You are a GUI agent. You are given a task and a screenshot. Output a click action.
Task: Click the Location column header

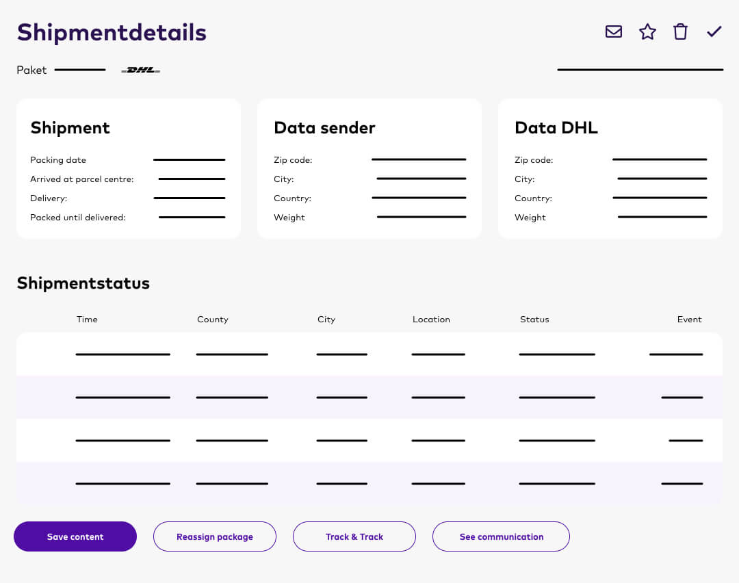coord(431,319)
